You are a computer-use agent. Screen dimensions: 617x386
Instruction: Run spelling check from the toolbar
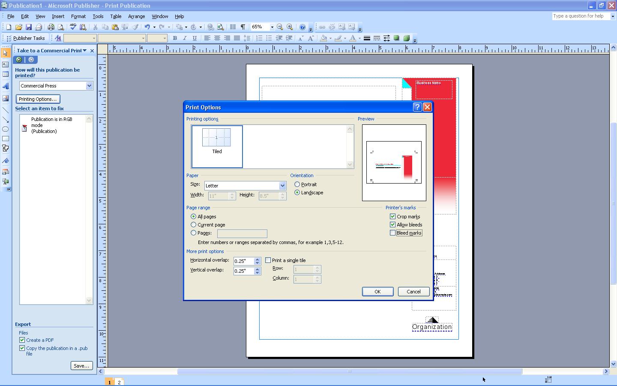coord(72,27)
